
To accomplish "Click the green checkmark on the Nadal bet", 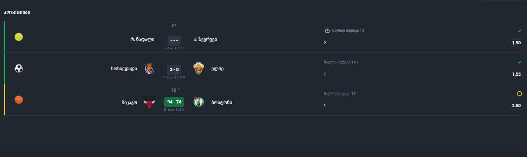I will [x=519, y=31].
